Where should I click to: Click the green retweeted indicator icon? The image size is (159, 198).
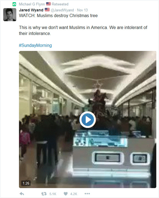tap(14, 4)
